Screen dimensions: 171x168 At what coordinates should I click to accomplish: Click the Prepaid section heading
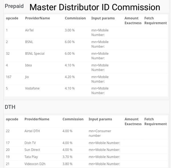(x=14, y=6)
